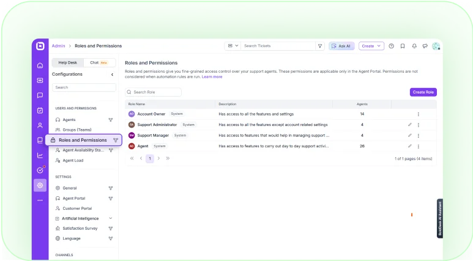The width and height of the screenshot is (473, 261).
Task: Go to Admin breadcrumb link
Action: 59,46
